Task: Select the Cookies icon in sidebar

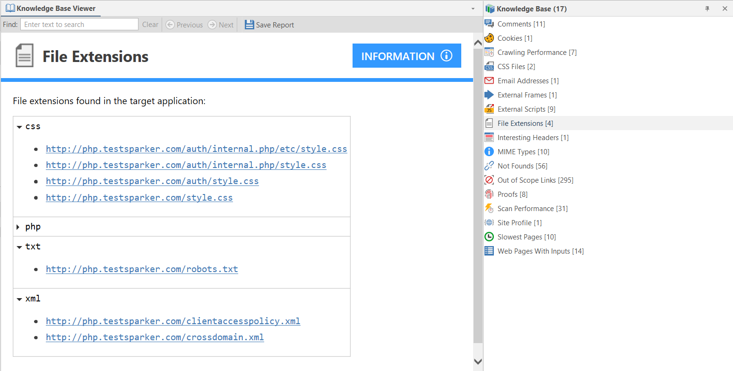Action: [x=489, y=37]
